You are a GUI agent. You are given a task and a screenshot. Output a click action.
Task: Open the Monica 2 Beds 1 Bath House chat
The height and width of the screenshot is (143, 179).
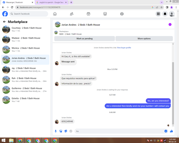tap(25, 50)
